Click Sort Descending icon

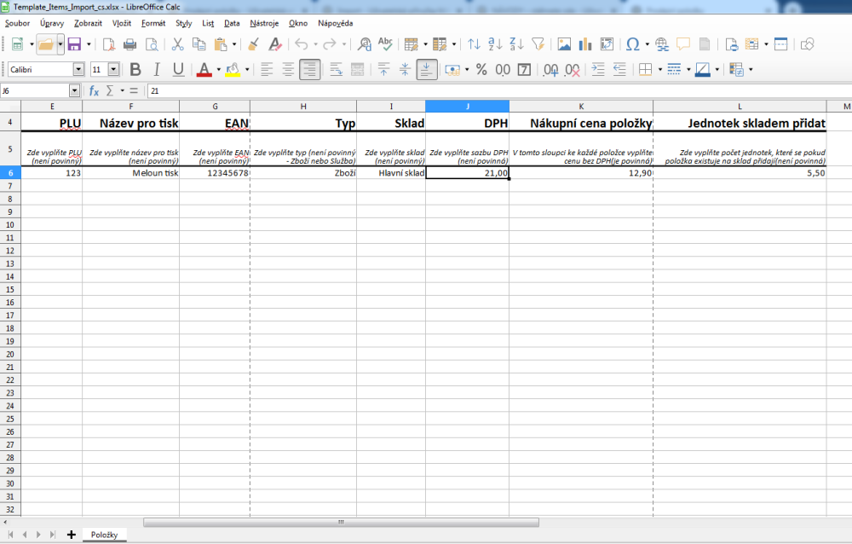517,44
